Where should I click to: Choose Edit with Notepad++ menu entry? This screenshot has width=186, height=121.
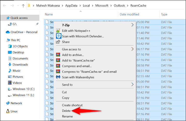76,31
